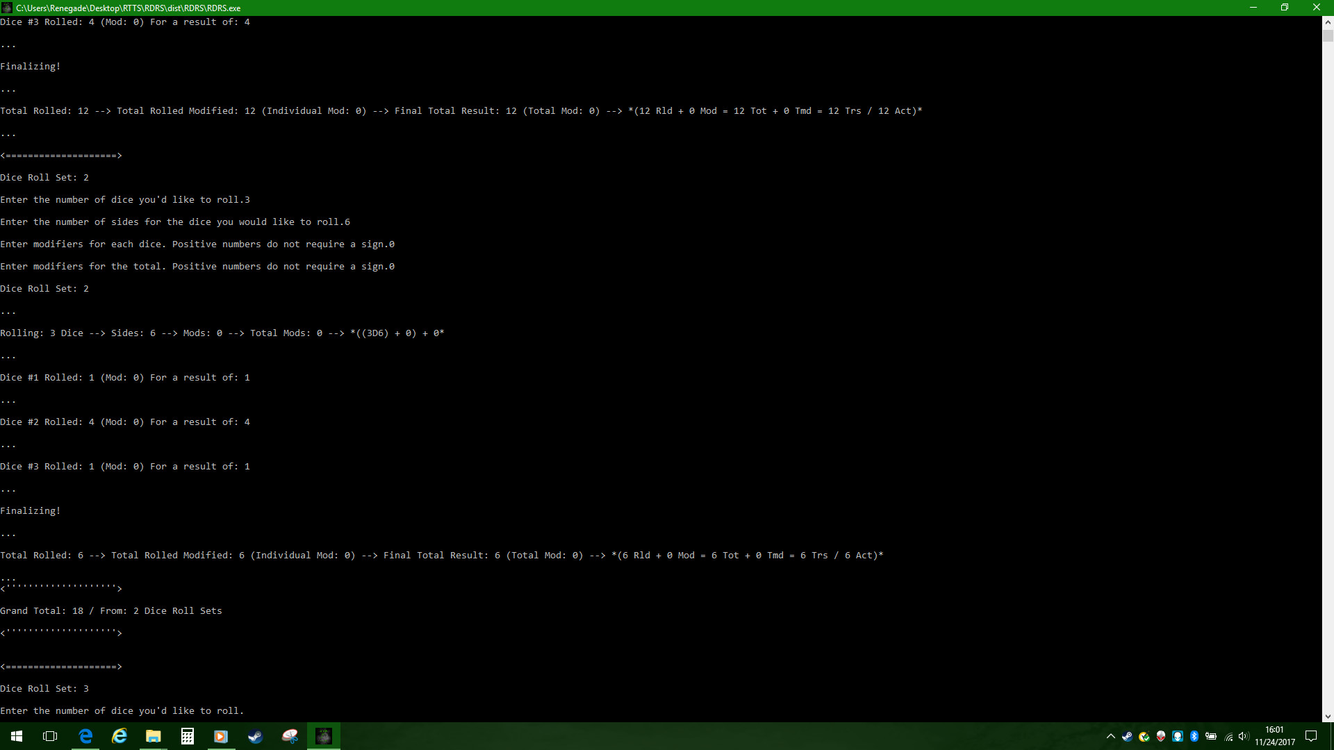Click the Steam icon in the system tray
The width and height of the screenshot is (1334, 750).
[1128, 736]
